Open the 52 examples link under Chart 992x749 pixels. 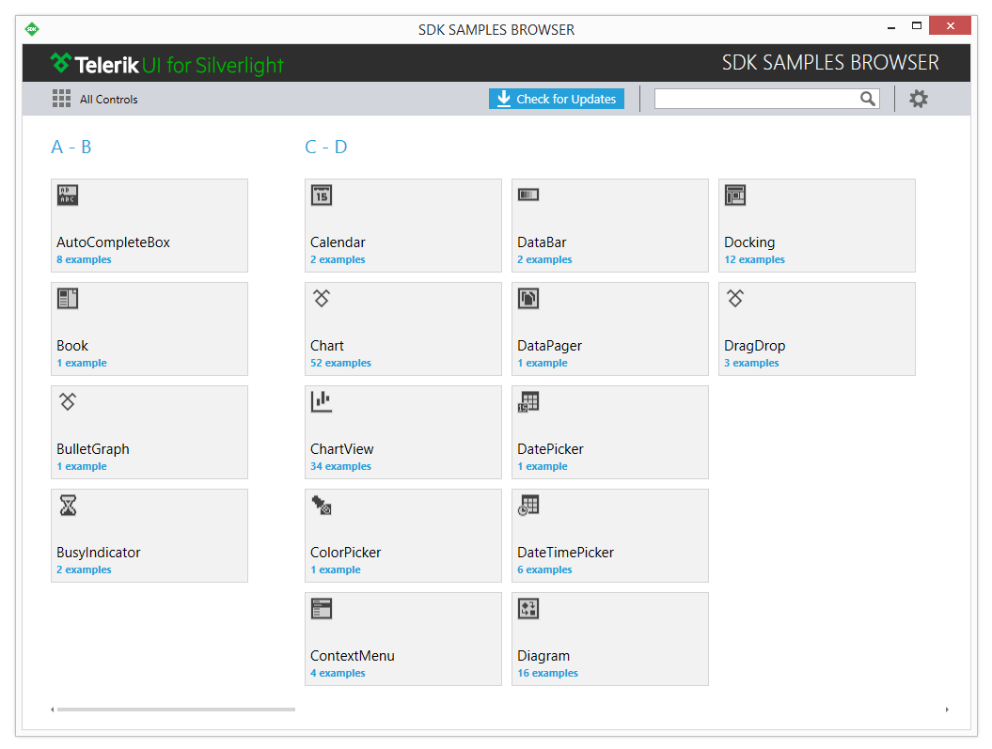pos(340,364)
